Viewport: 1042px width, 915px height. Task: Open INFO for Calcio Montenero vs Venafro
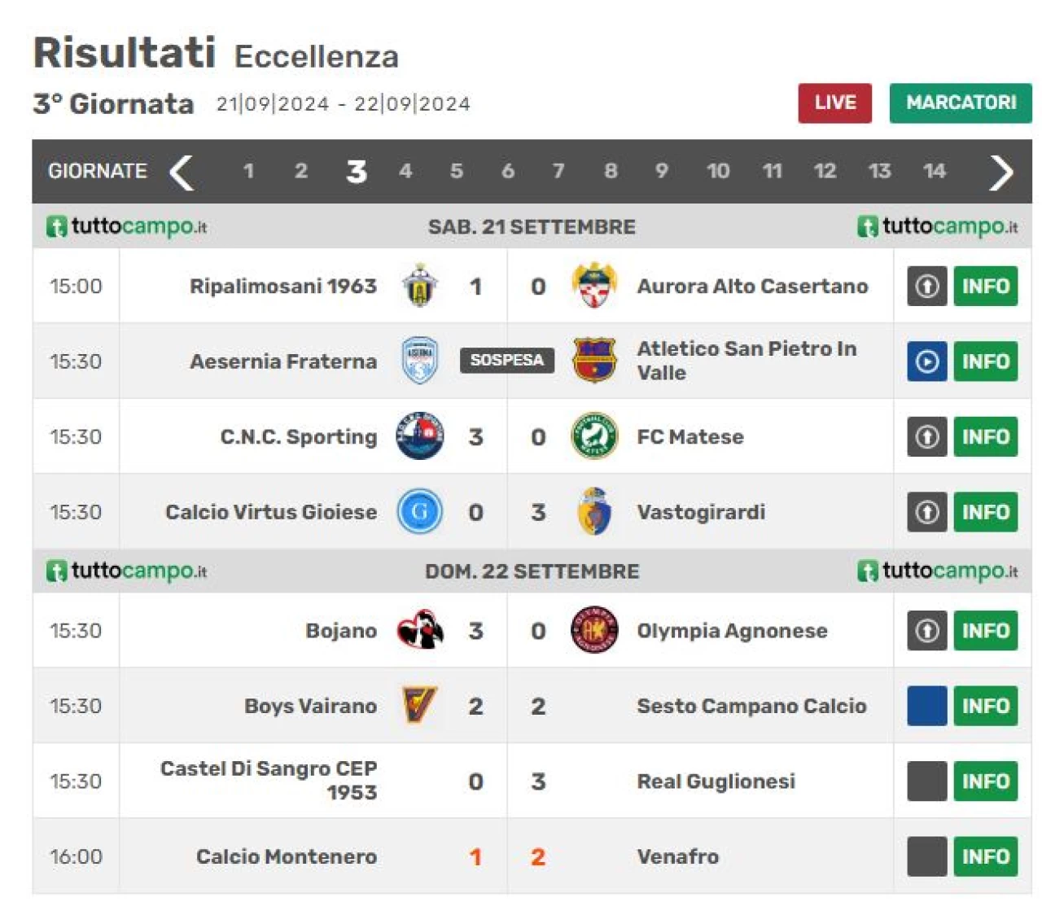[x=985, y=856]
